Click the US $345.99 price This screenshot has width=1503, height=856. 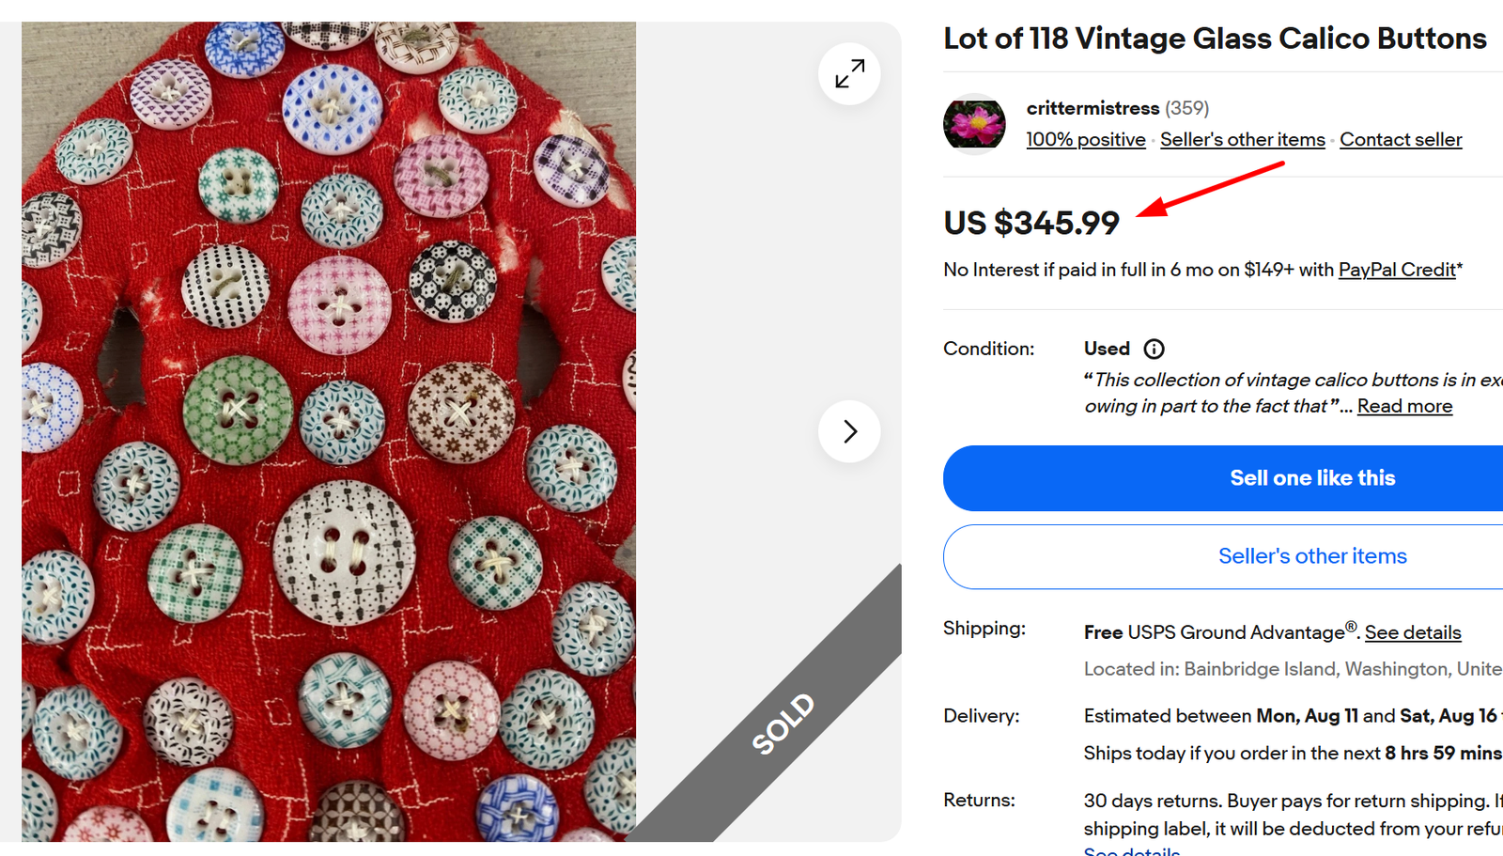1031,224
